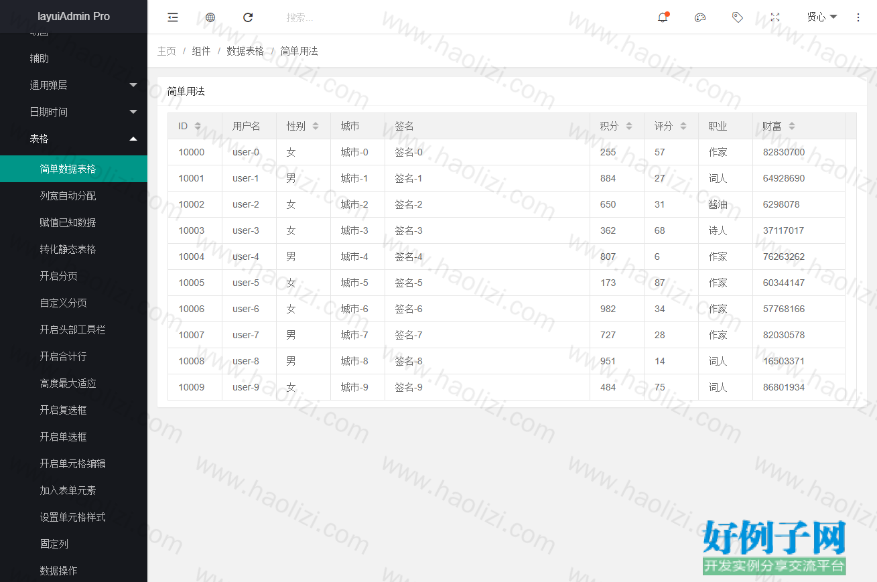Collapse the 表格 sidebar menu
Viewport: 877px width, 582px height.
pyautogui.click(x=74, y=139)
